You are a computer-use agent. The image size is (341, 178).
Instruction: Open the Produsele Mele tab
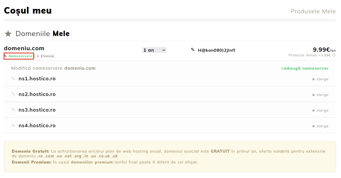tap(313, 11)
